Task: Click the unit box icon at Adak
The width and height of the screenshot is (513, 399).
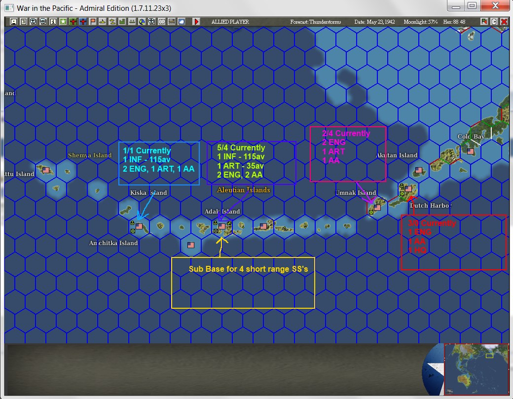Action: [216, 231]
